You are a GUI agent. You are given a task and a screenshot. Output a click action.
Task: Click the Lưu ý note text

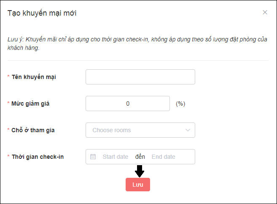137,44
